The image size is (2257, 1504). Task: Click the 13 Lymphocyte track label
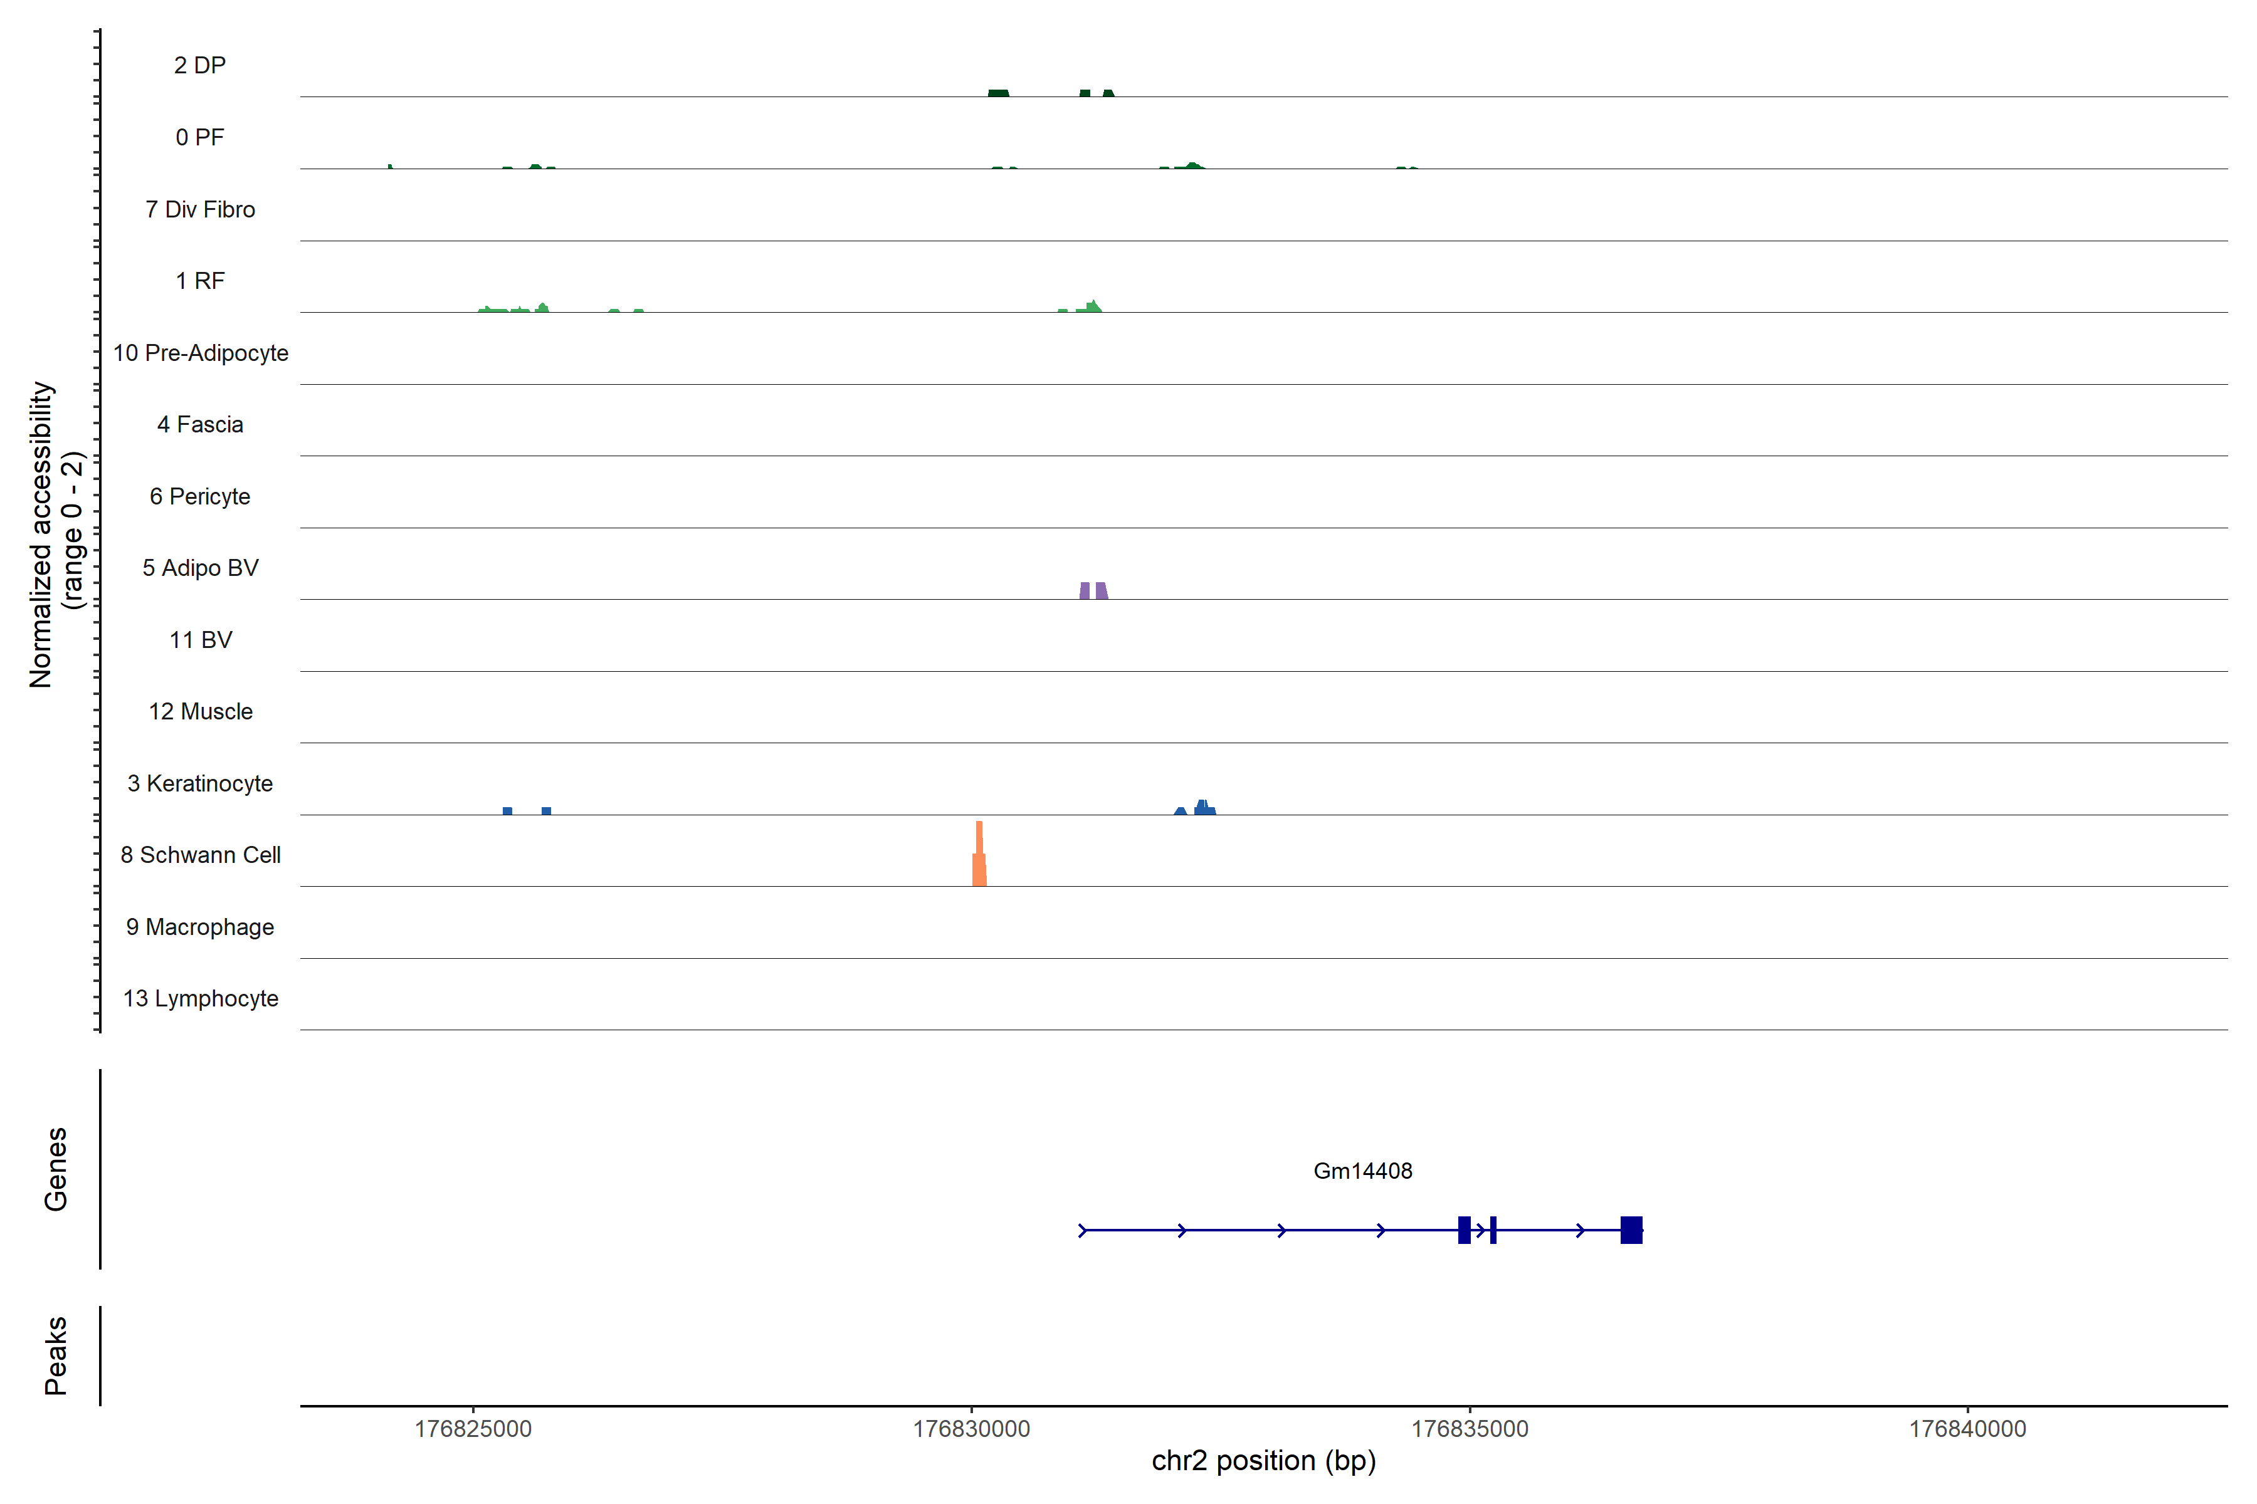tap(201, 998)
